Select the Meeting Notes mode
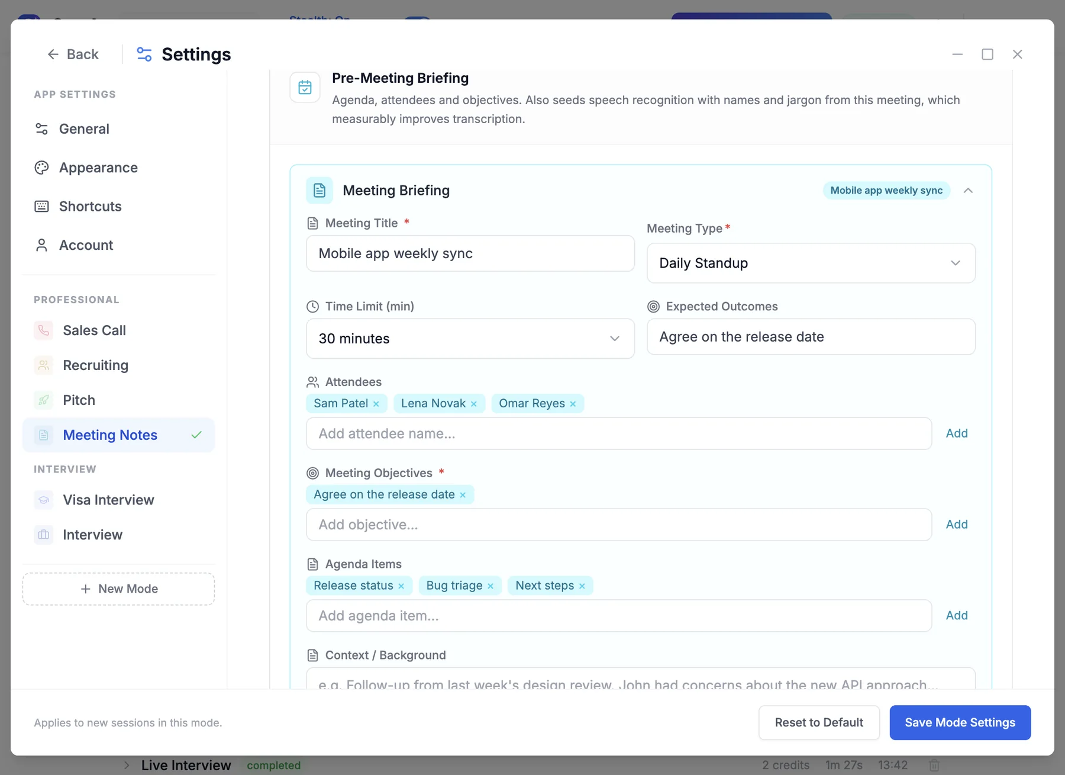The height and width of the screenshot is (775, 1065). pyautogui.click(x=118, y=435)
